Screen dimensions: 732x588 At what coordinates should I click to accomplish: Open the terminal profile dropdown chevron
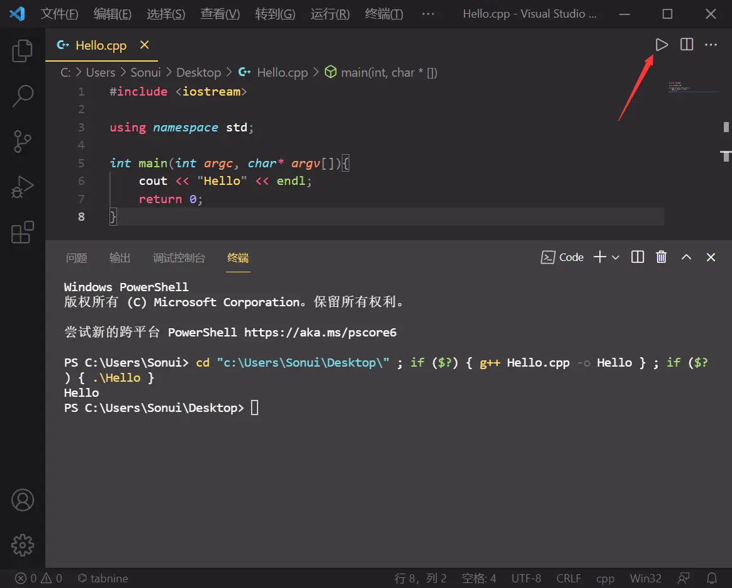(x=616, y=257)
